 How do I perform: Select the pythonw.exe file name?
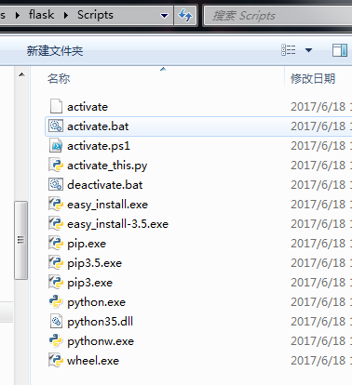(x=101, y=341)
